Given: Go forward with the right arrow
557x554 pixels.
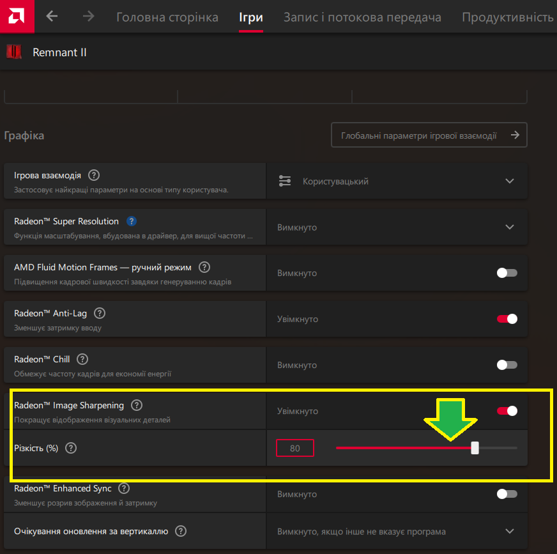Looking at the screenshot, I should coord(88,16).
